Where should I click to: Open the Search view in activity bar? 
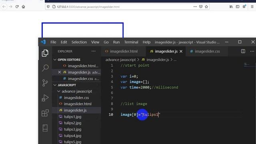[x=45, y=68]
